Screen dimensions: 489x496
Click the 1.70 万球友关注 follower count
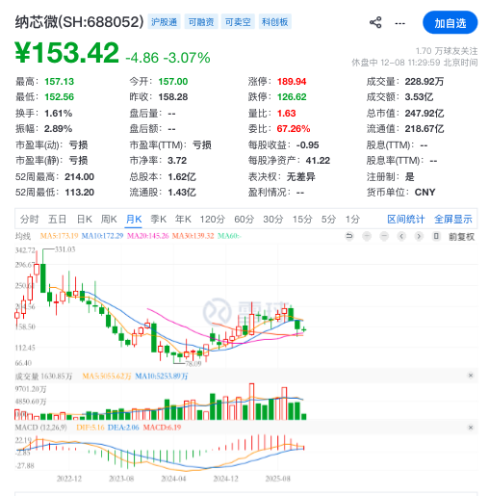447,51
